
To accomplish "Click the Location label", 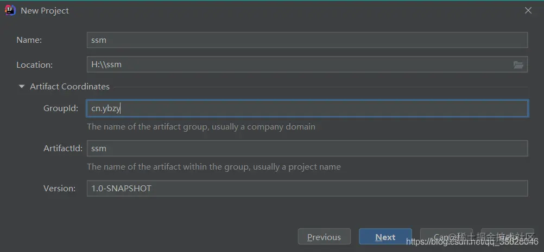I will pyautogui.click(x=34, y=64).
